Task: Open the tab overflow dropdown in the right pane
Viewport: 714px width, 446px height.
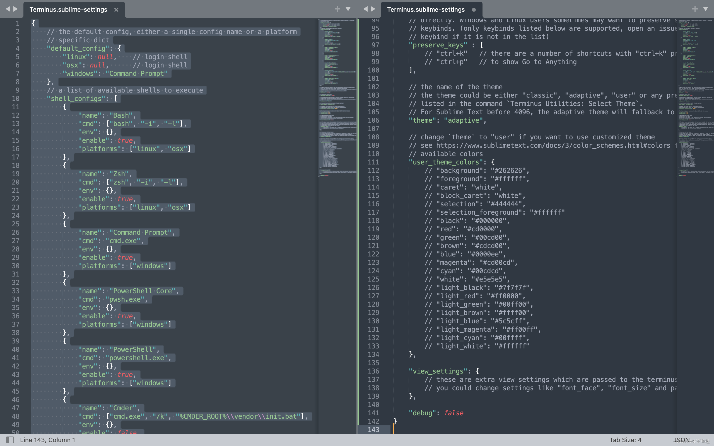Action: [706, 9]
